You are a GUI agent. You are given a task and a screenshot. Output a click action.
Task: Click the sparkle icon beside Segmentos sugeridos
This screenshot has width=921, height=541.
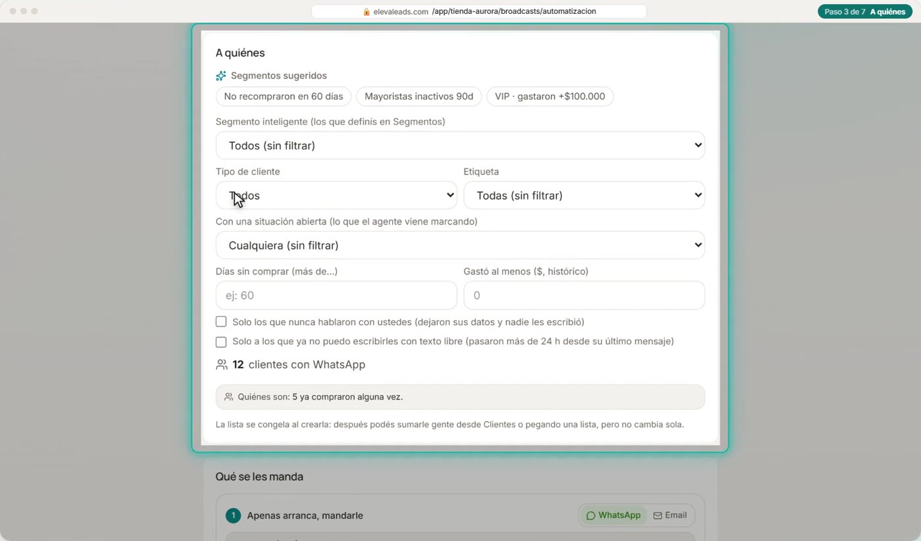221,76
